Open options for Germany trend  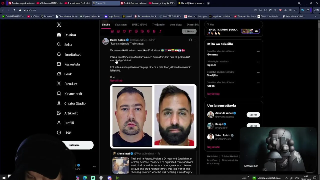pyautogui.click(x=258, y=51)
